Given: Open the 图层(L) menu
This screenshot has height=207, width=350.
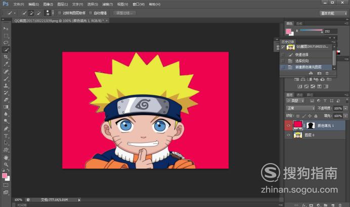Looking at the screenshot, I should coord(63,4).
